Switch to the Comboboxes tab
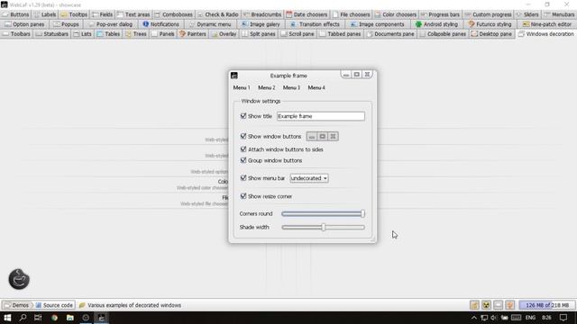This screenshot has height=324, width=577. click(x=174, y=14)
